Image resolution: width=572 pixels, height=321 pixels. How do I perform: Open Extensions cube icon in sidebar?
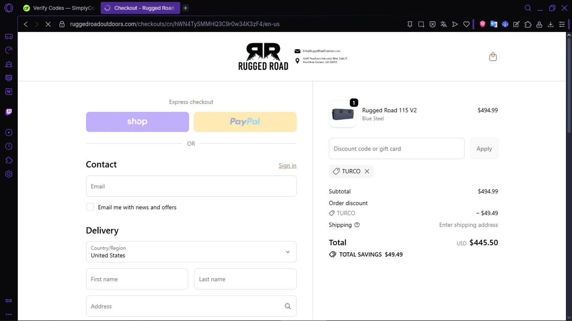point(9,160)
